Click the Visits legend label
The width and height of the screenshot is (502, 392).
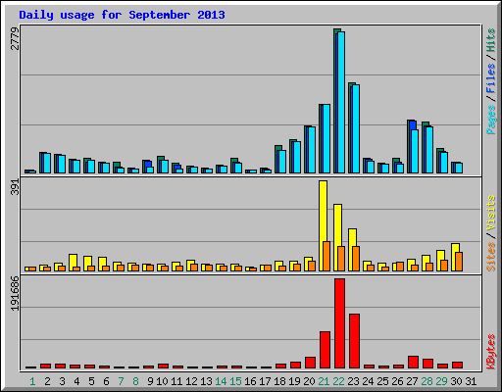point(491,213)
